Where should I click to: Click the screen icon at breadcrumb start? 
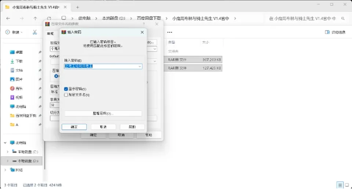point(64,18)
